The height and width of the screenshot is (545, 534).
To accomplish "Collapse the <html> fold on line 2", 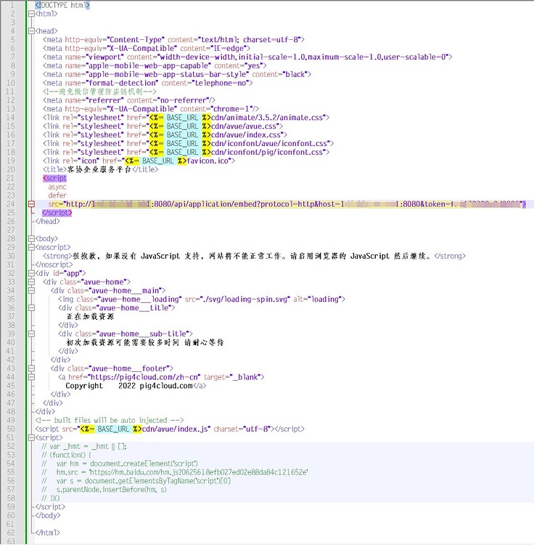I will click(31, 14).
